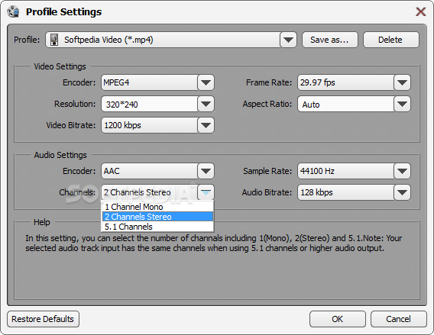This screenshot has width=434, height=335.
Task: Click the app icon beside Profile Settings title
Action: point(13,11)
